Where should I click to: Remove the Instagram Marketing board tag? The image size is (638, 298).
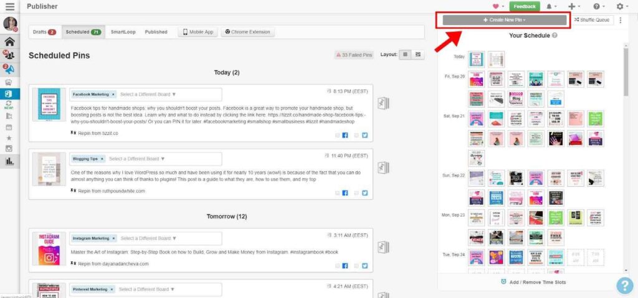point(113,238)
